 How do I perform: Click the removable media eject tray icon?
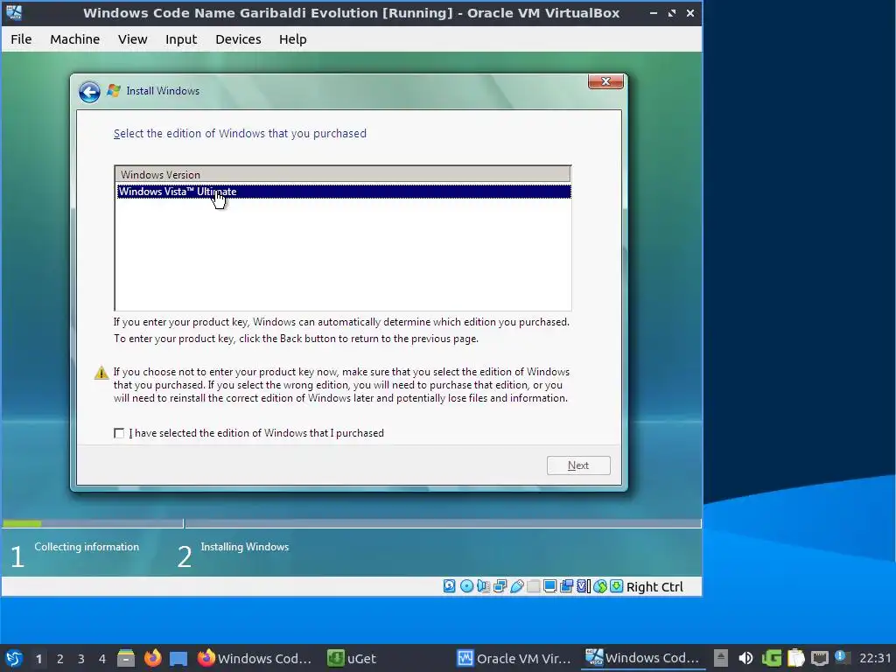click(721, 658)
